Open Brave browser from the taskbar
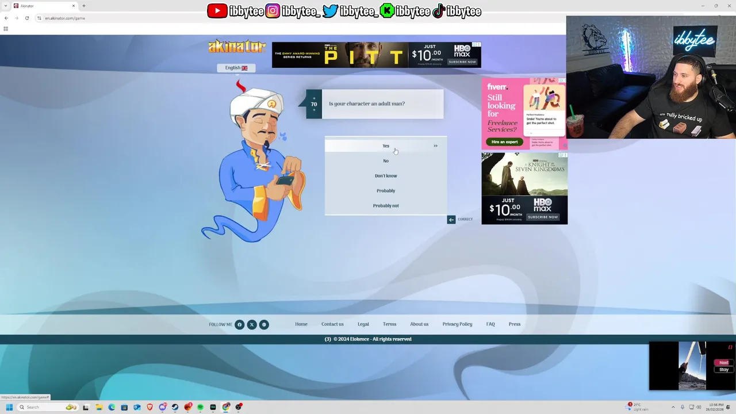 coord(149,407)
